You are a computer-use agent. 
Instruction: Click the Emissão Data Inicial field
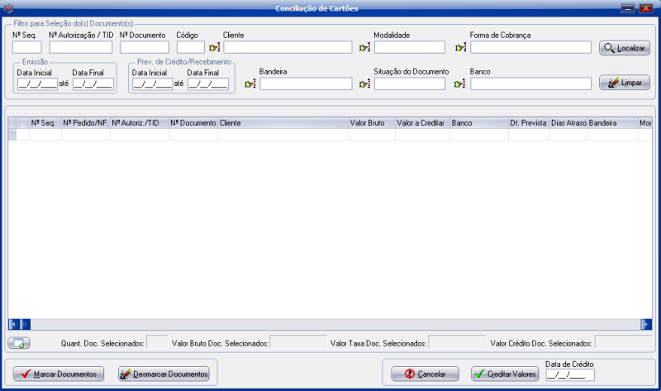[36, 83]
